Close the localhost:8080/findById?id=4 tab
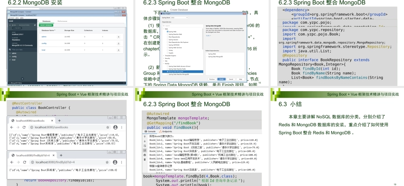 click(54, 155)
